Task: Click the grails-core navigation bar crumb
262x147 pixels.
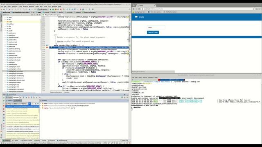Action: click(x=5, y=12)
